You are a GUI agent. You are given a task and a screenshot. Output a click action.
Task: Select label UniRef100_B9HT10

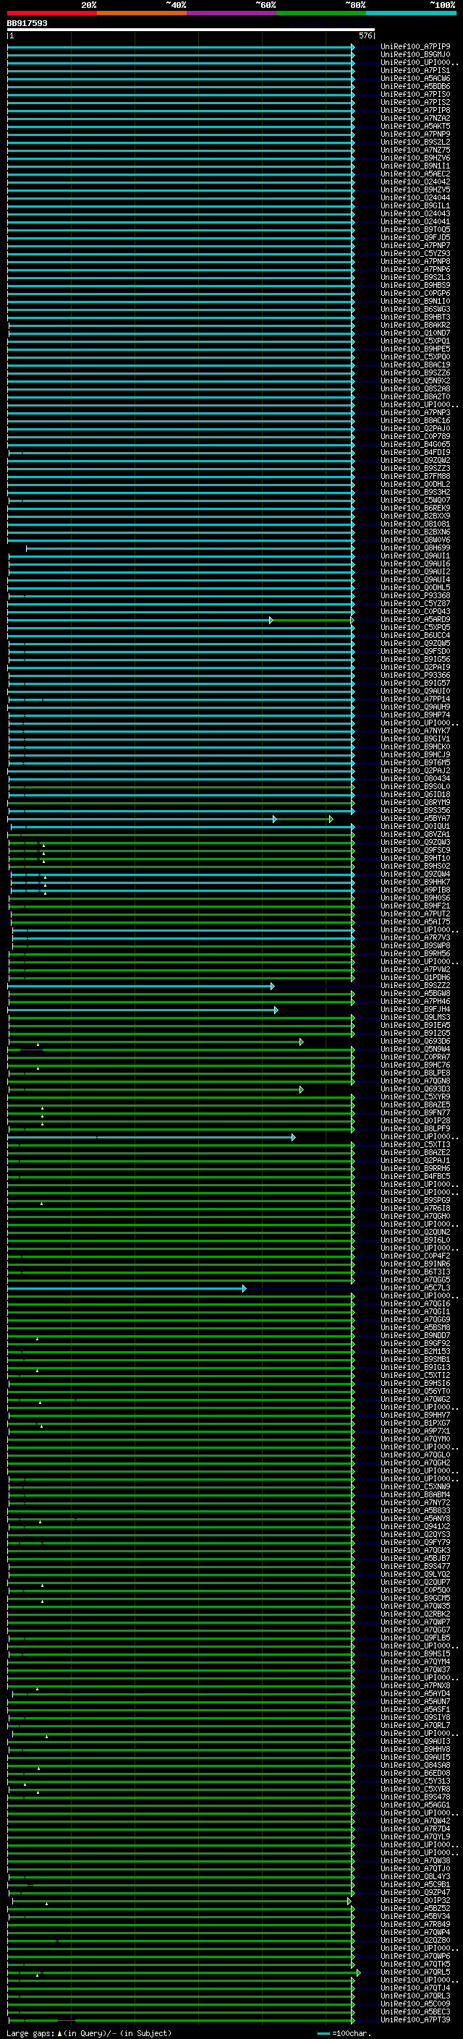[415, 858]
